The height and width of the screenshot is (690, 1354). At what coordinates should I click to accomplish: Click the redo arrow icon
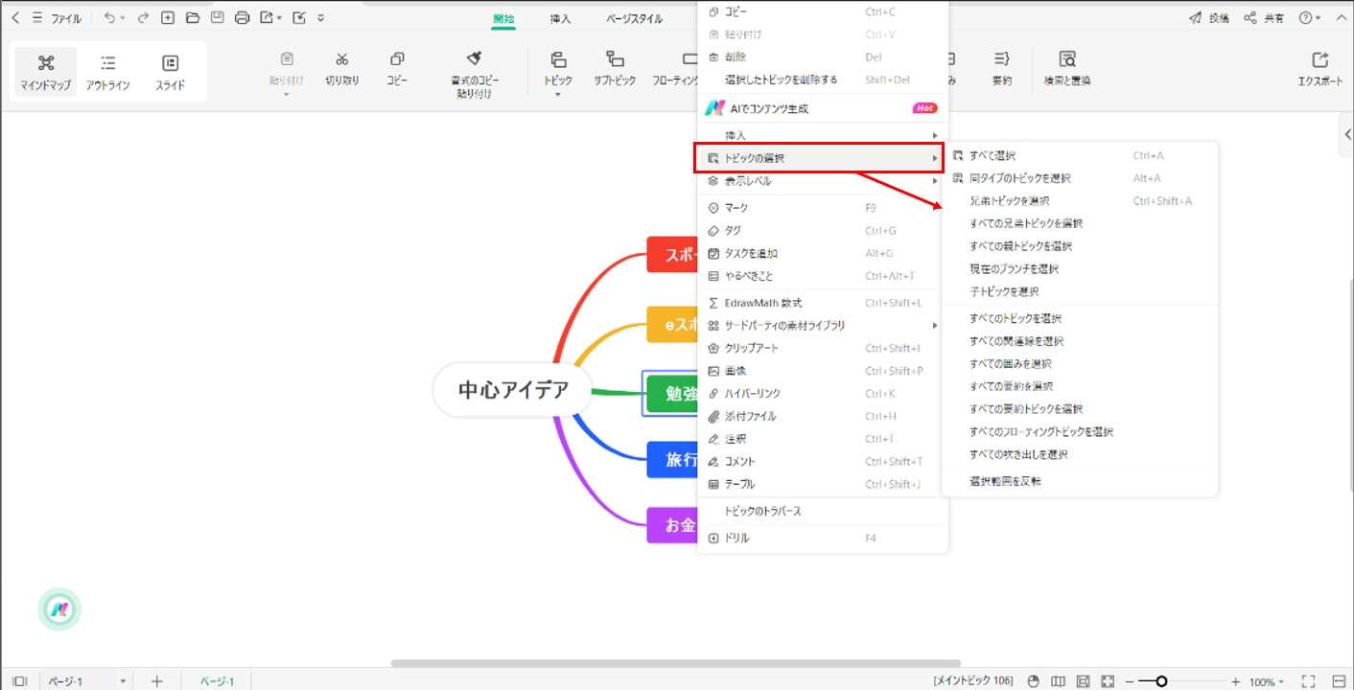[143, 17]
